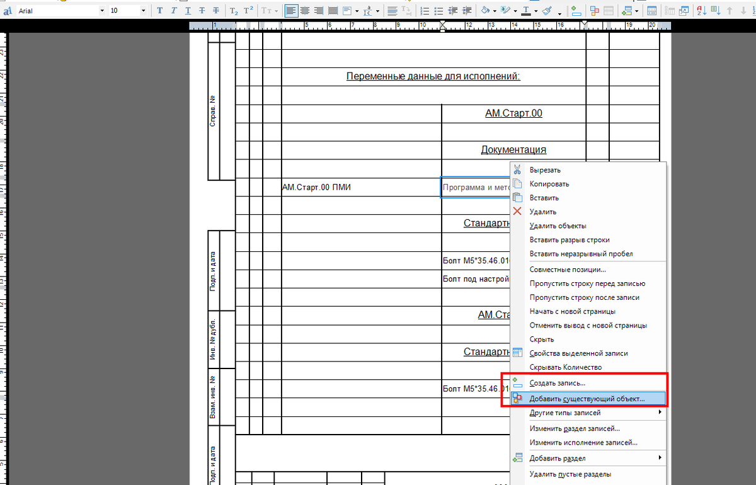The height and width of the screenshot is (485, 756).
Task: Click the move up arrow icon
Action: tap(730, 11)
